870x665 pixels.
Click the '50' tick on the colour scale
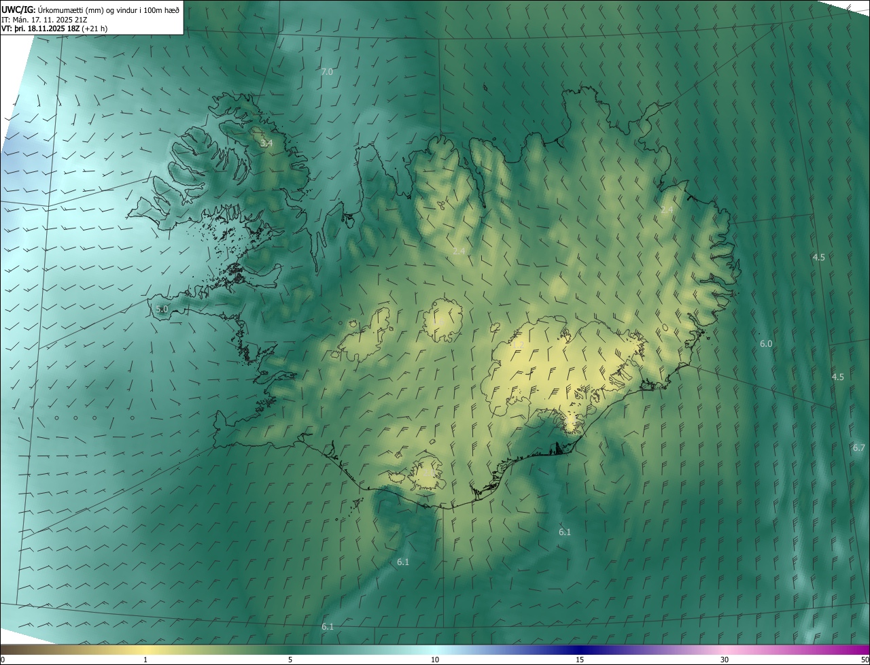click(865, 660)
